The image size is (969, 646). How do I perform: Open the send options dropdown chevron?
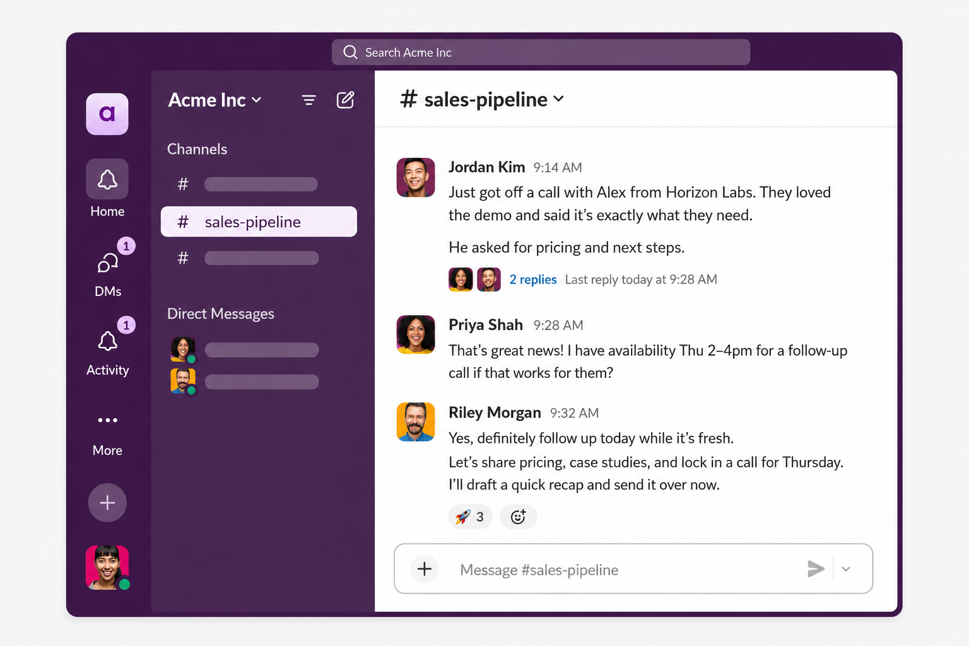click(846, 569)
